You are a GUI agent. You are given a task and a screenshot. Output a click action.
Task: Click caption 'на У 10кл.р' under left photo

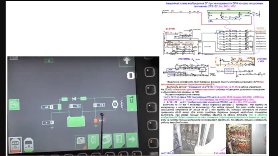167,153
